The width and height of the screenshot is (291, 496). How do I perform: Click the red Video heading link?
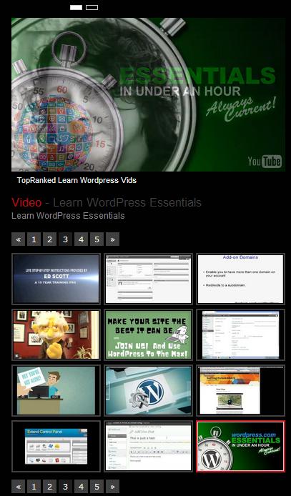point(26,202)
